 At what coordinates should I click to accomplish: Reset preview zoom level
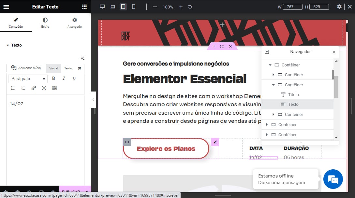point(190,7)
